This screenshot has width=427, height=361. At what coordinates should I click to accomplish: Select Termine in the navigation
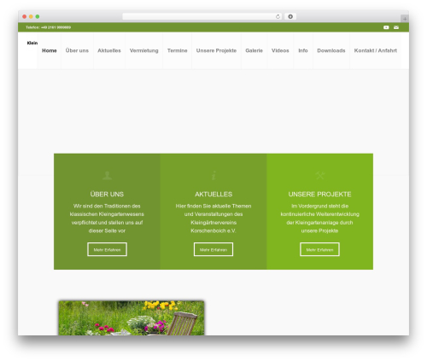coord(177,50)
